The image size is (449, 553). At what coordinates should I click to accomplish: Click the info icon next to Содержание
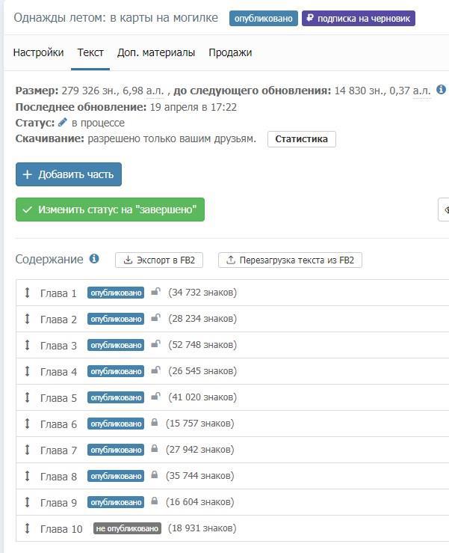point(94,259)
